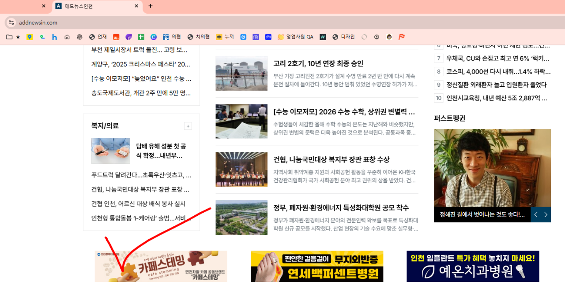The width and height of the screenshot is (565, 299).
Task: Click the 카페스테밍 banner ad
Action: tap(161, 266)
